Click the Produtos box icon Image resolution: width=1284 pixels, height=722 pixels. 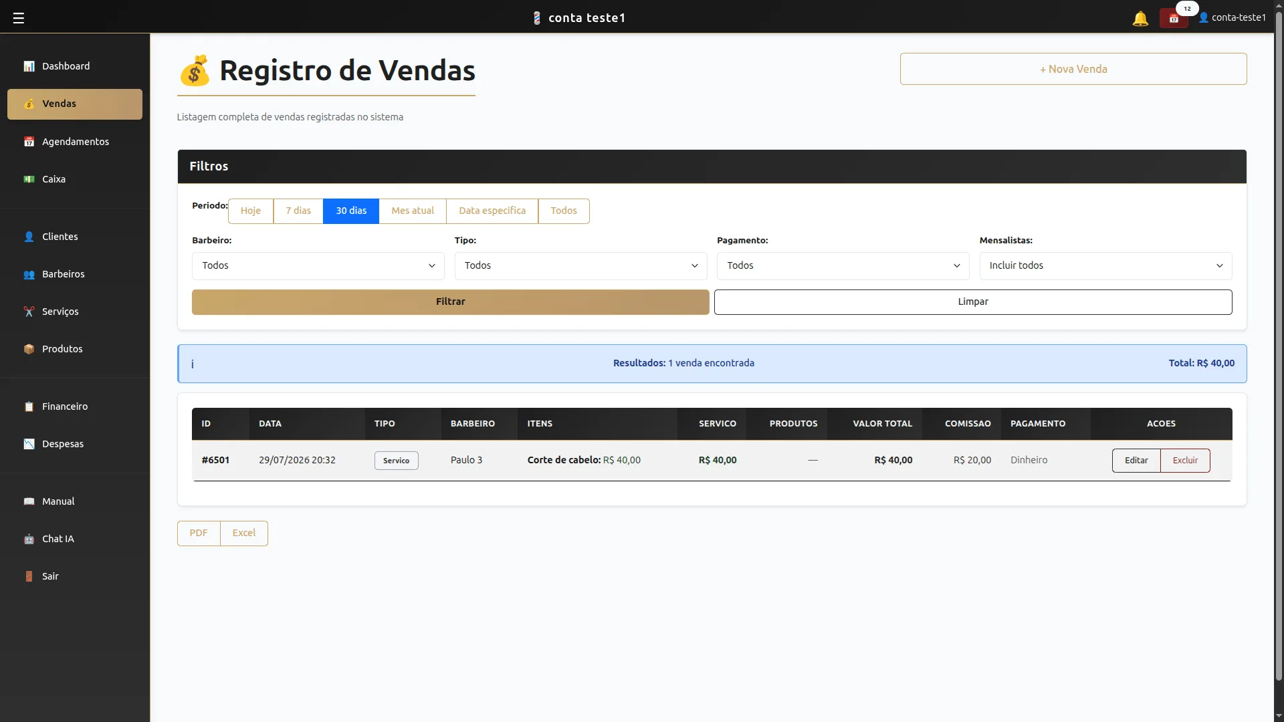pos(29,349)
